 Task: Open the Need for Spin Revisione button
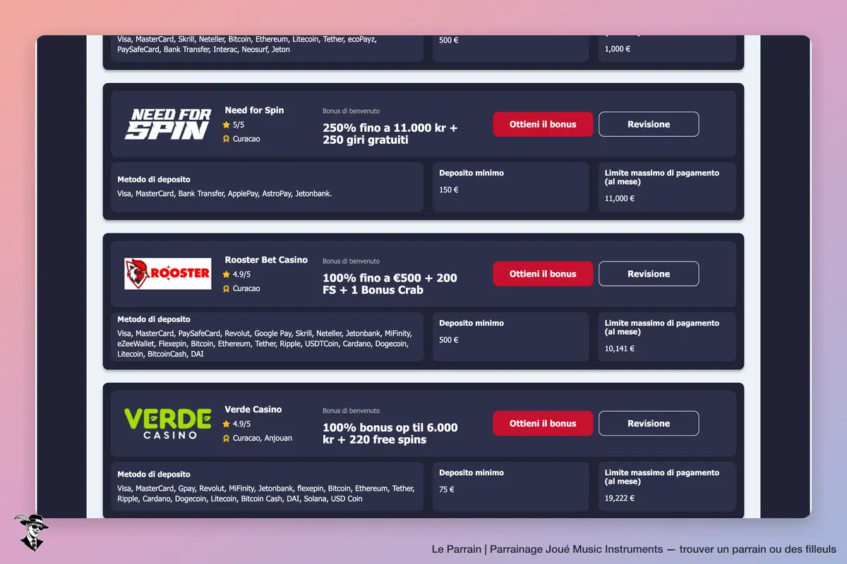[649, 124]
